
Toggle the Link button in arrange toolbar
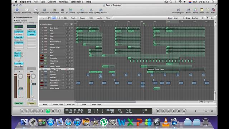click(x=49, y=18)
